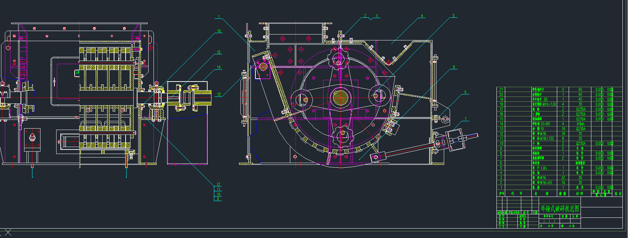Click the quantity 32 cell in parts list row 3
628x238 pixels.
click(563, 177)
